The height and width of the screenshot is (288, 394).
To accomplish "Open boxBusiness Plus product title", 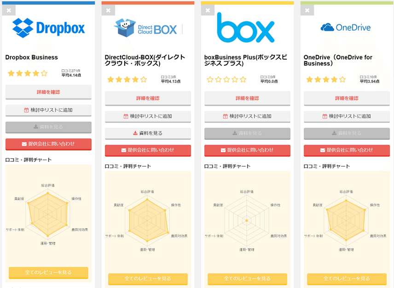I will [245, 60].
